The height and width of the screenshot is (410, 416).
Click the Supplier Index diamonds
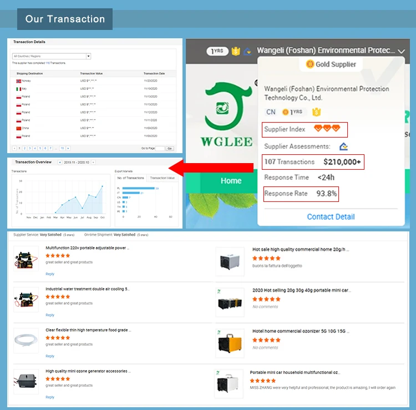pyautogui.click(x=327, y=129)
